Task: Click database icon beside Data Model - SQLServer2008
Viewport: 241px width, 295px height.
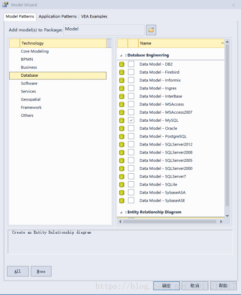Action: pos(122,153)
